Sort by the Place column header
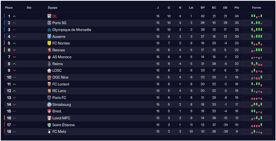This screenshot has width=276, height=141. pos(9,8)
